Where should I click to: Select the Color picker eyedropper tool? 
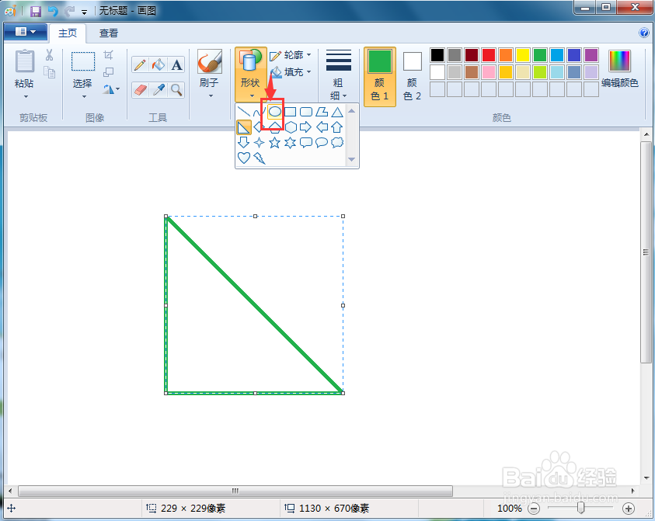tap(159, 90)
